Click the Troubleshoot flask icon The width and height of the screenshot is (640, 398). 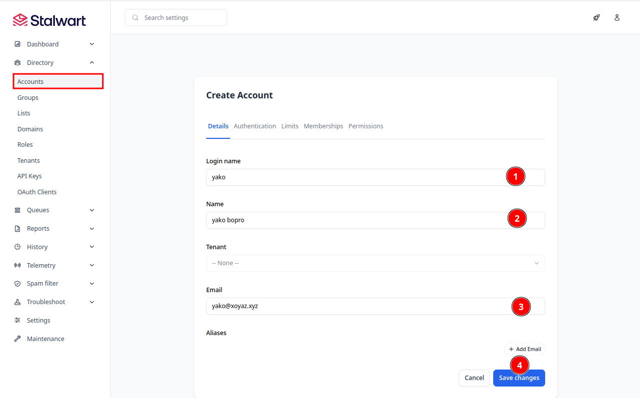tap(17, 302)
